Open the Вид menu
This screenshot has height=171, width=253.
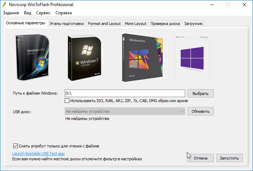28,13
